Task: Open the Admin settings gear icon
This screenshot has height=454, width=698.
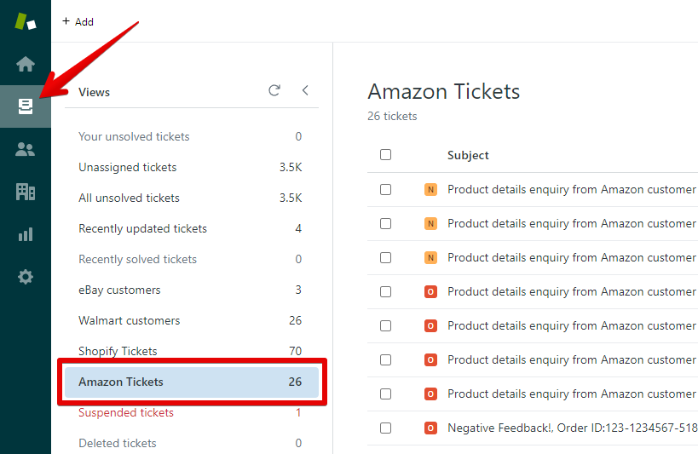Action: [26, 277]
